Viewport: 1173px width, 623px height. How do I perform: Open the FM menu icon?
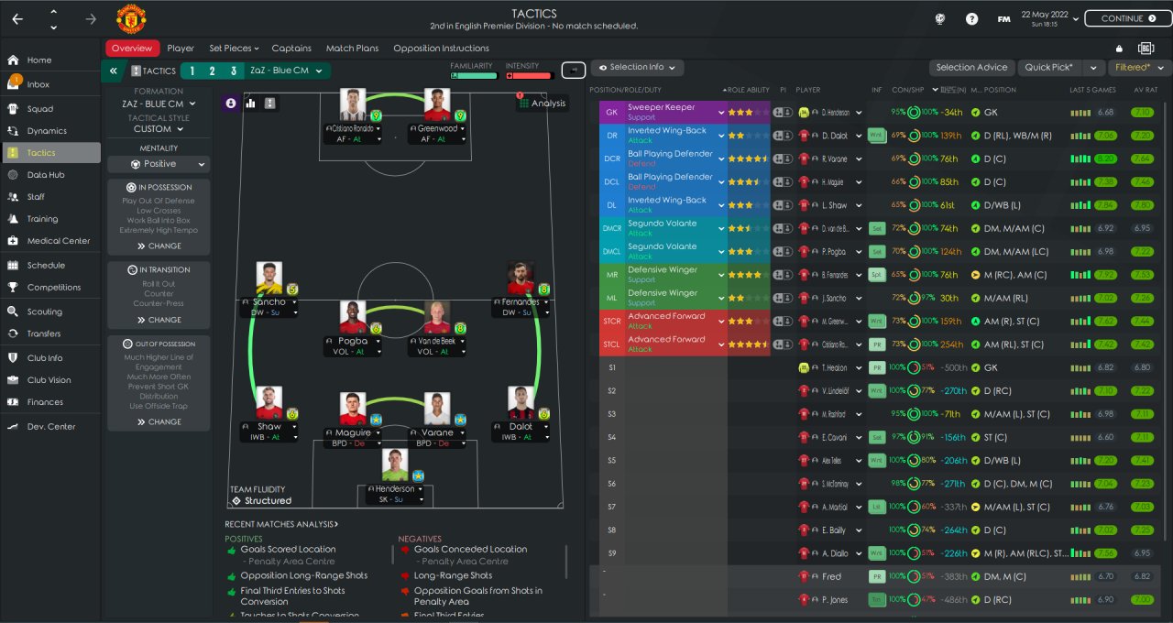pyautogui.click(x=1004, y=18)
